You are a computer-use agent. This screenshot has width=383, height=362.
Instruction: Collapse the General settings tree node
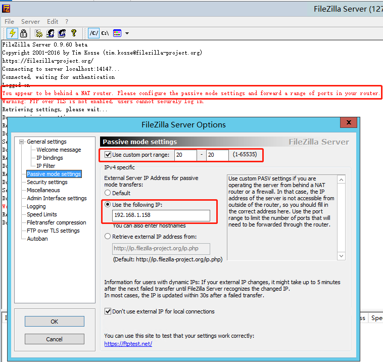tap(22, 142)
